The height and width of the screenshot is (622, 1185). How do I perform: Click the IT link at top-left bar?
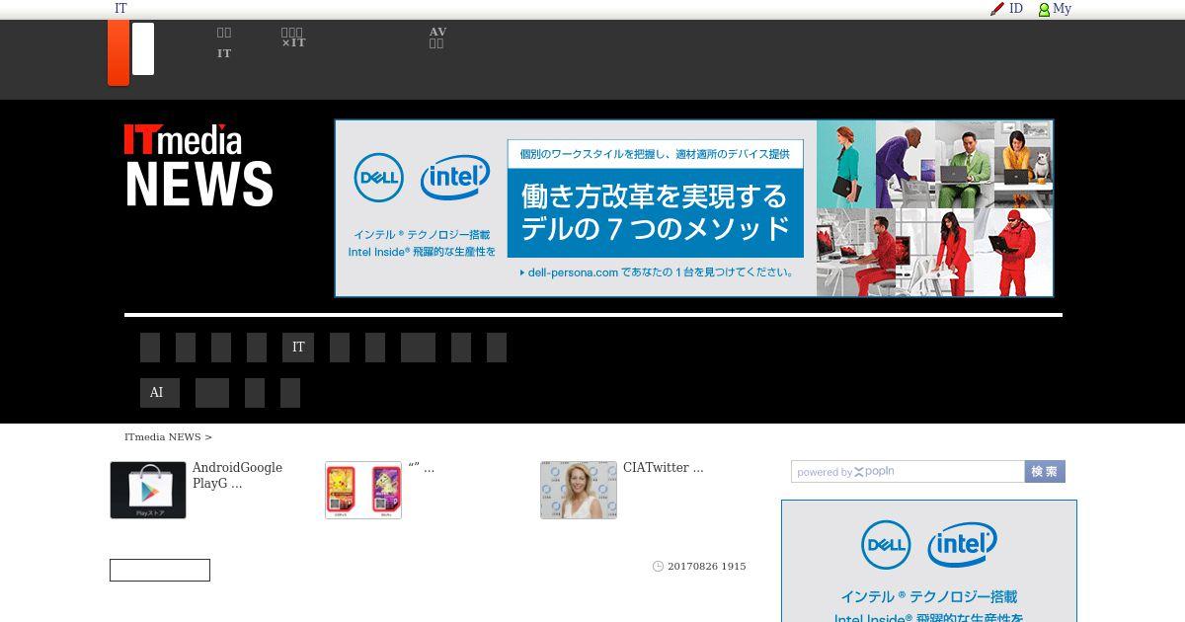point(120,9)
